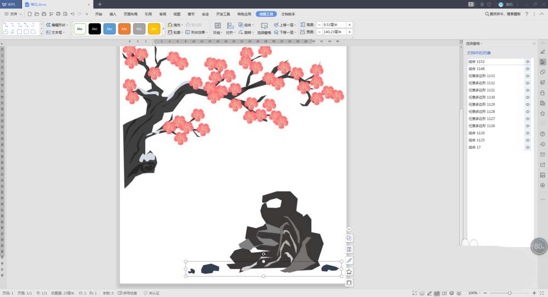Click the layout options icon at top of floating toolbar

point(349,238)
